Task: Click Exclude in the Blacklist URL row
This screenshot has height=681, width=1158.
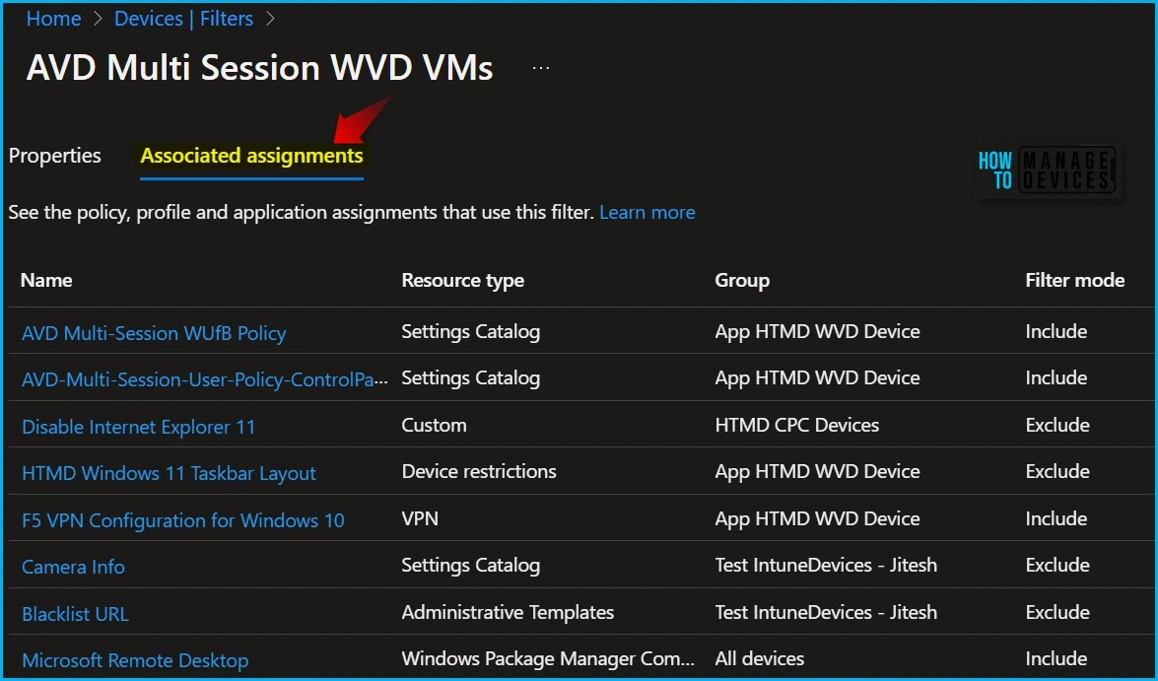Action: [1057, 612]
